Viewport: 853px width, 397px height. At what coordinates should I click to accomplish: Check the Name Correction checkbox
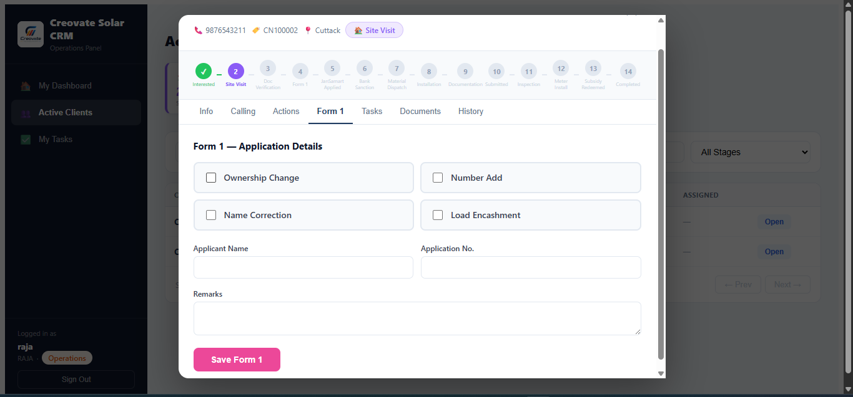[211, 215]
